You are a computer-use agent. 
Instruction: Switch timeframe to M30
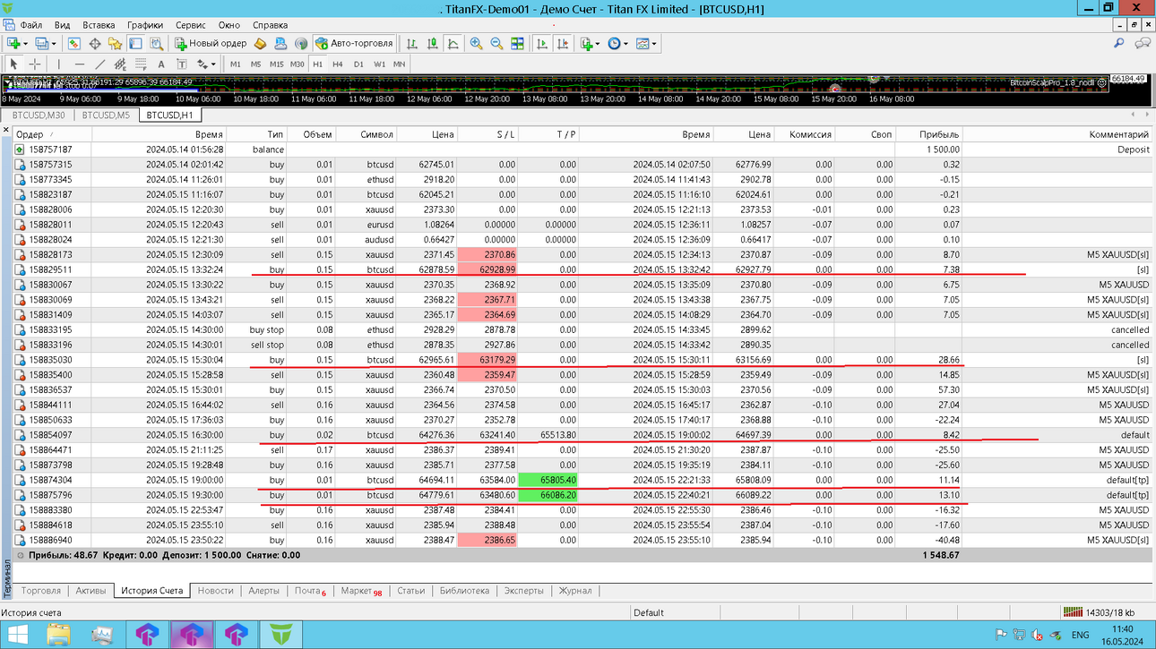(x=298, y=64)
